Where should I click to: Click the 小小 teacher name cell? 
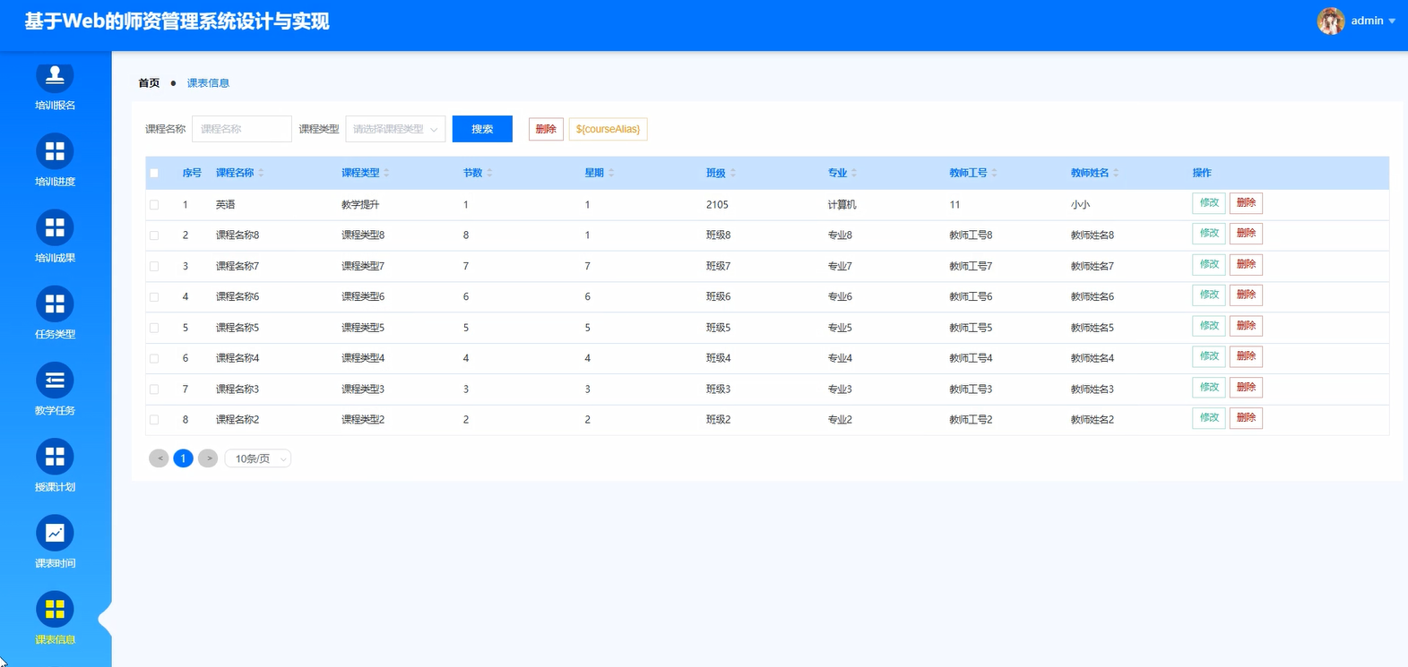tap(1081, 205)
